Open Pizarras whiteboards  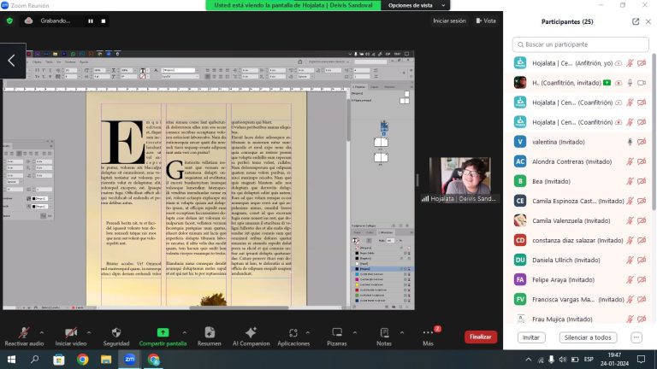tap(336, 331)
